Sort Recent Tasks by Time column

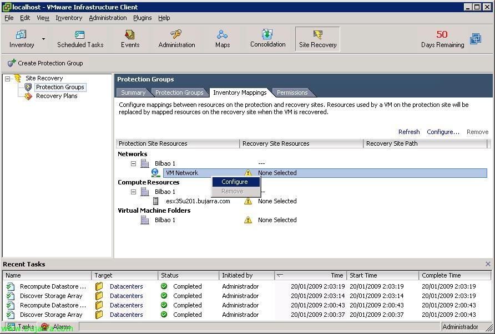point(310,275)
